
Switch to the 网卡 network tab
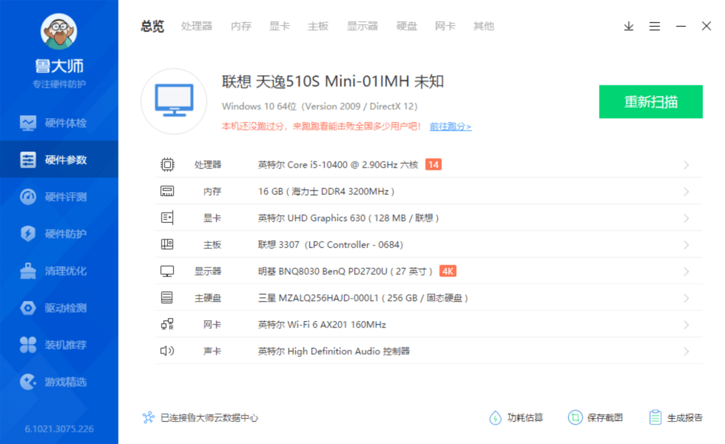pyautogui.click(x=445, y=26)
